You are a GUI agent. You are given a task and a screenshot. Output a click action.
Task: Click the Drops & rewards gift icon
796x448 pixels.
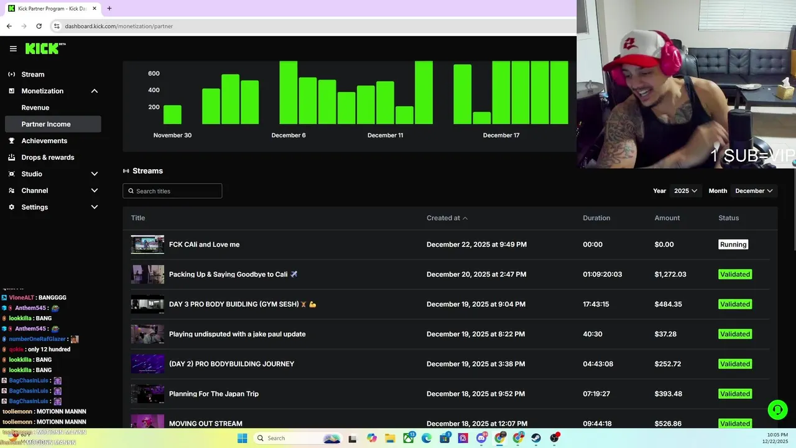click(11, 157)
